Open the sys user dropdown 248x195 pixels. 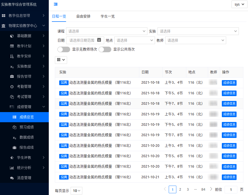(x=239, y=4)
